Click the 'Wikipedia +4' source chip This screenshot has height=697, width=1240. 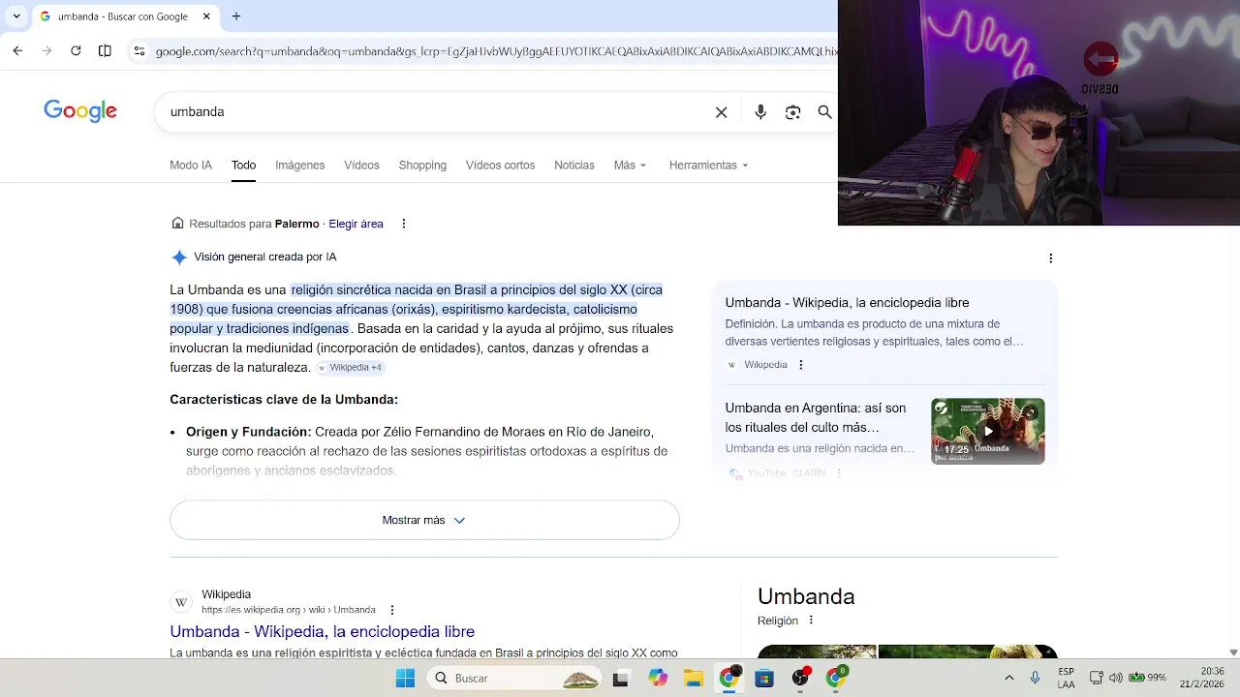351,368
